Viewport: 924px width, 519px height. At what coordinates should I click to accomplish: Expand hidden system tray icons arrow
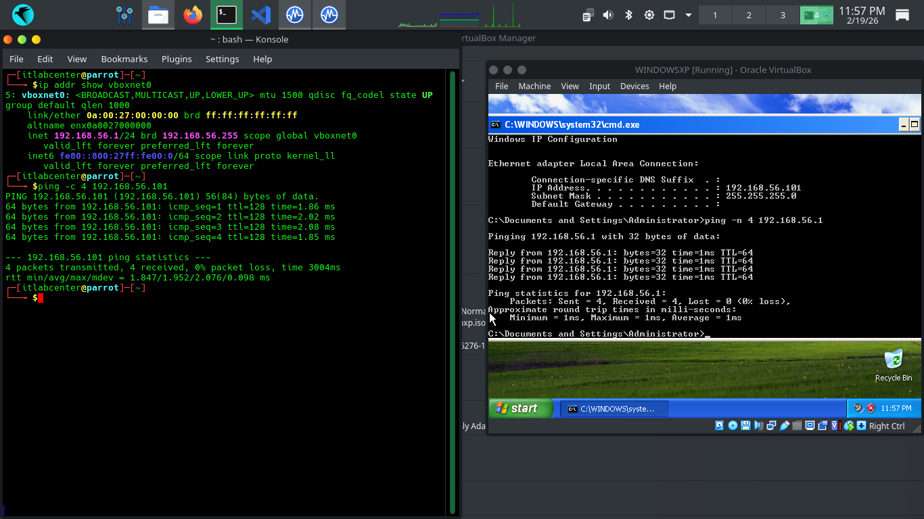(689, 15)
